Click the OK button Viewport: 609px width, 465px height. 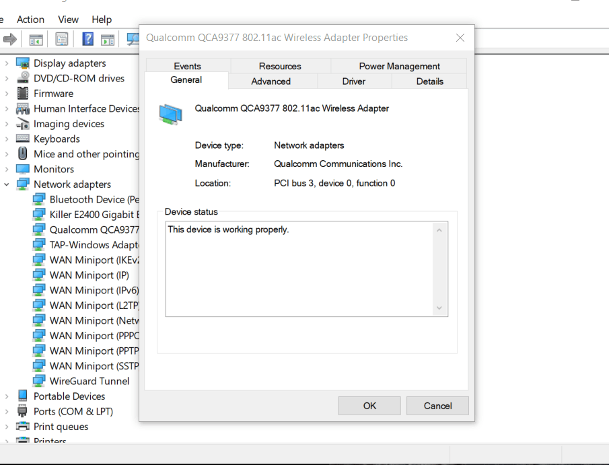click(369, 406)
